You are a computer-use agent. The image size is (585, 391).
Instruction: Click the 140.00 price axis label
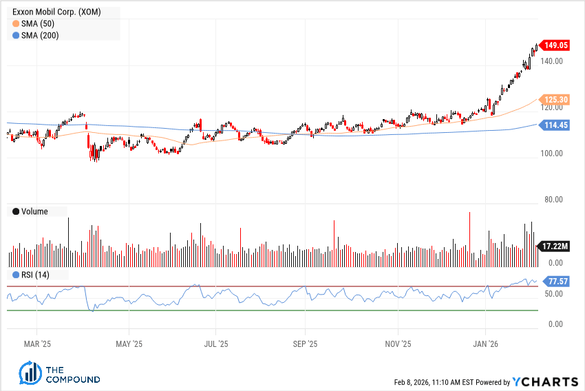pos(552,61)
